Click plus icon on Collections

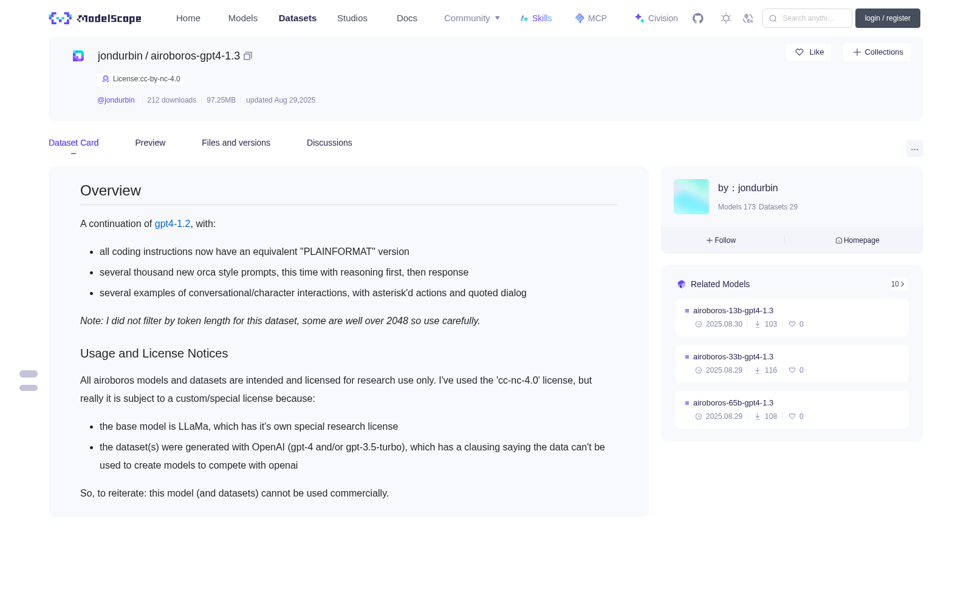coord(857,52)
